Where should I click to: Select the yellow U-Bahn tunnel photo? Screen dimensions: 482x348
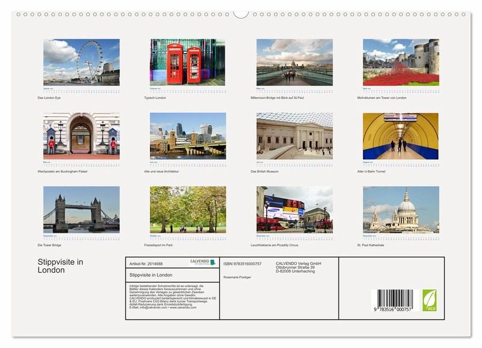[401, 136]
